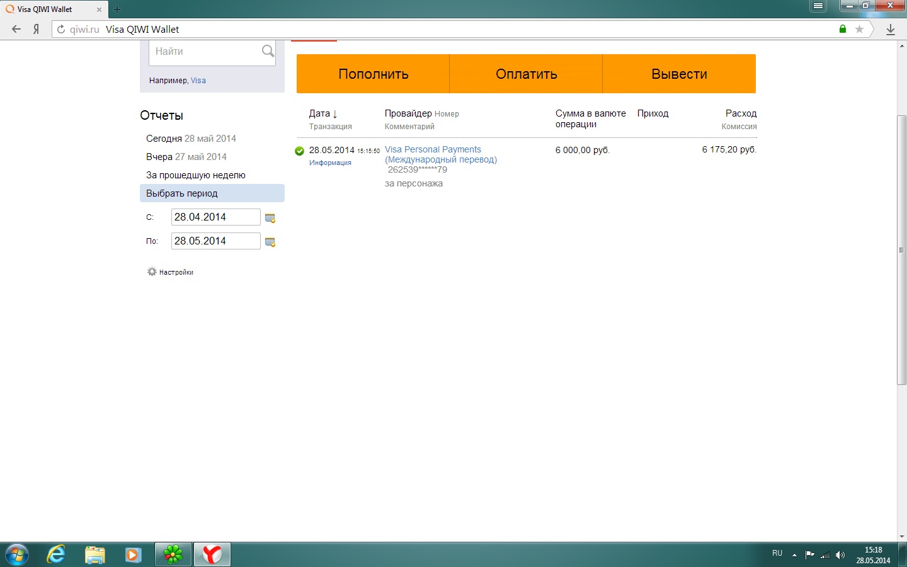Click Visa example link under search

(198, 81)
